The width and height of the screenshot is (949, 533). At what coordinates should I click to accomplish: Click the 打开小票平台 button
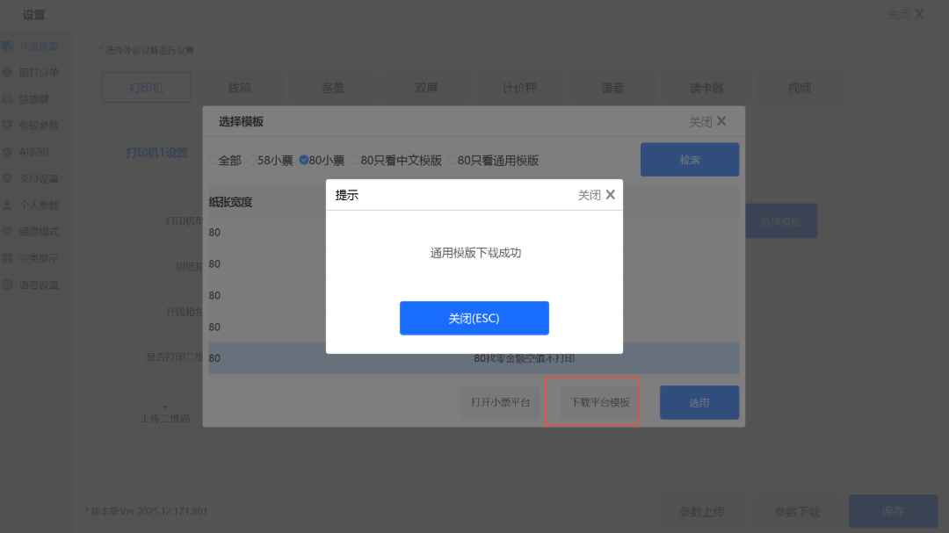[501, 402]
